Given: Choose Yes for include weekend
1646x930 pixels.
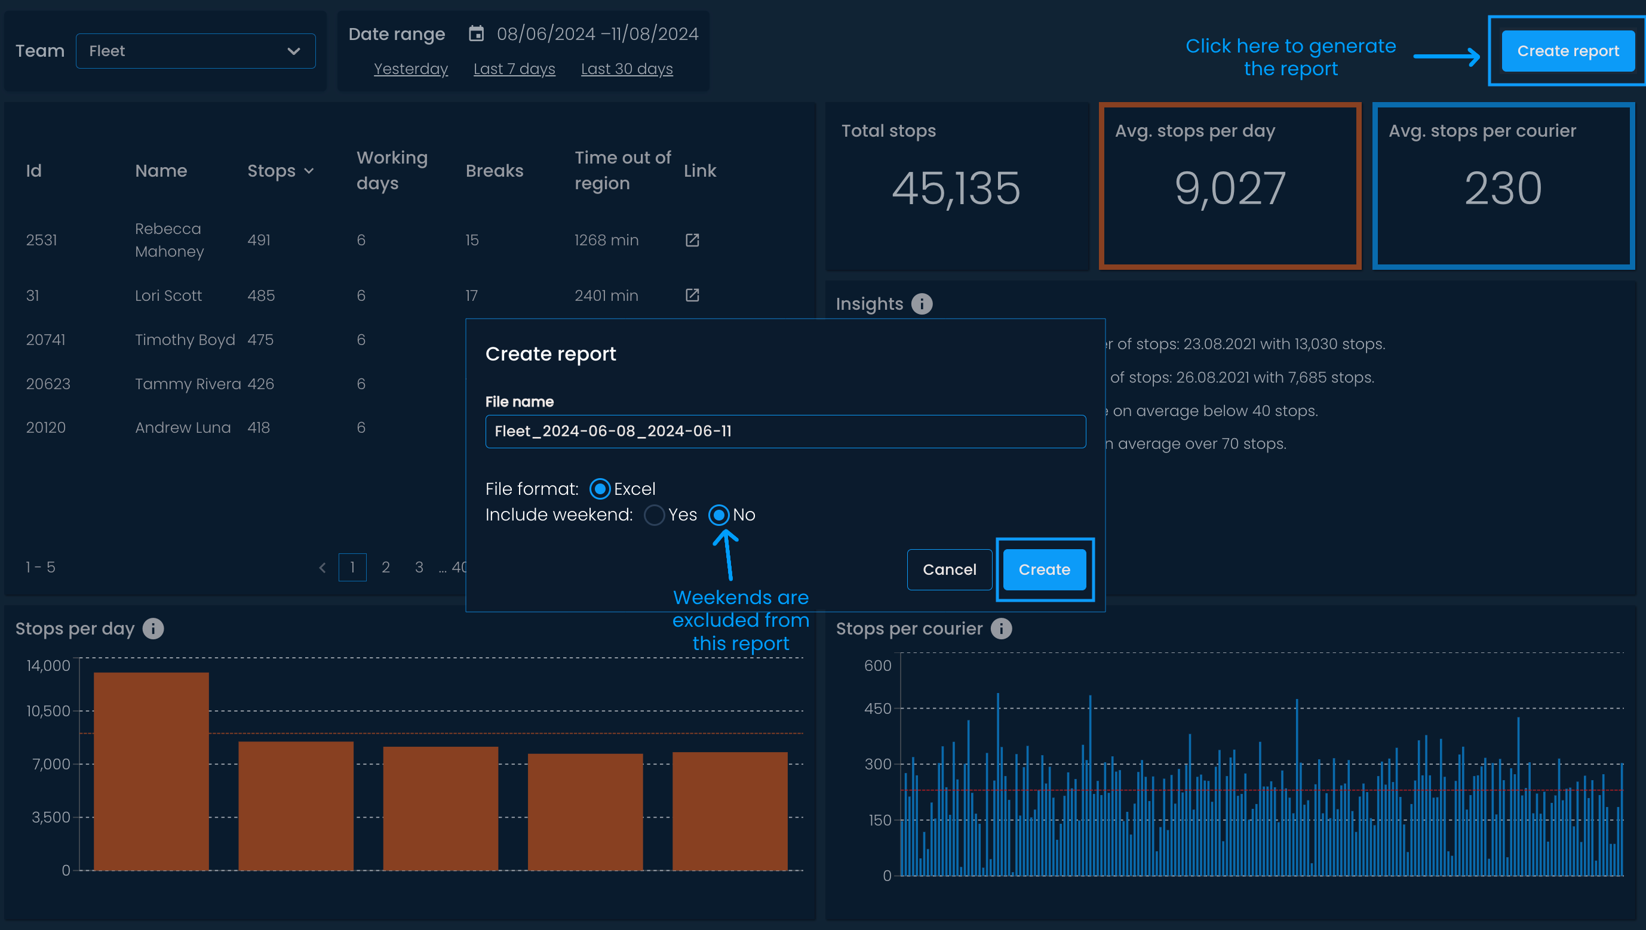Looking at the screenshot, I should pyautogui.click(x=653, y=515).
